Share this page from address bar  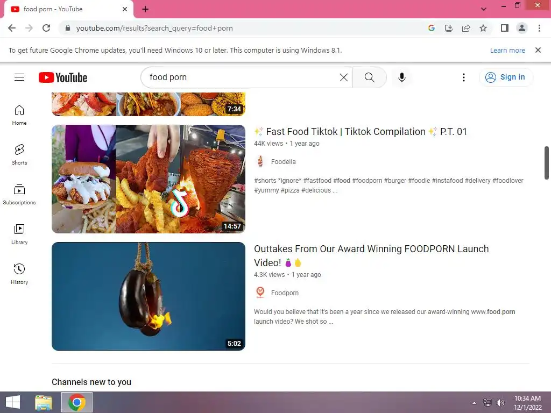pos(466,28)
